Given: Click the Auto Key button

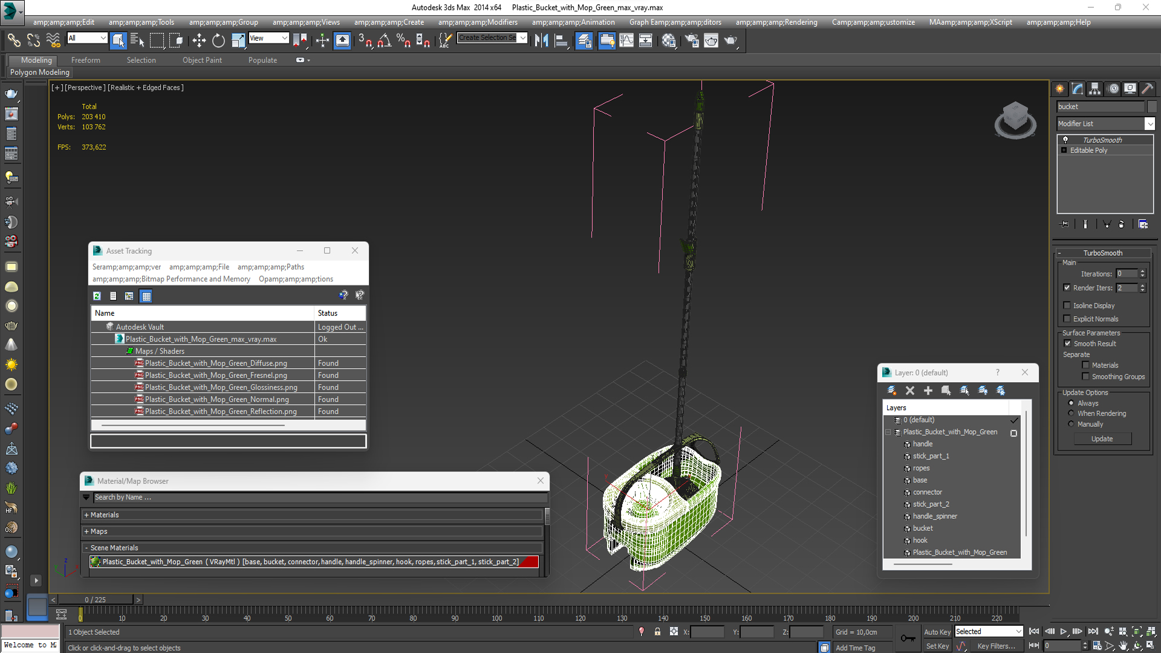Looking at the screenshot, I should click(937, 632).
